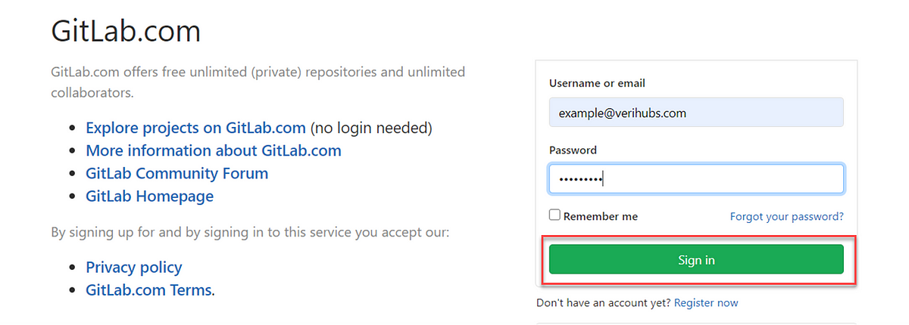
Task: Open the GitLab.com Terms link
Action: click(x=149, y=289)
